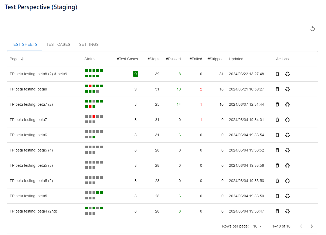Image resolution: width=326 pixels, height=235 pixels.
Task: Open TP beta testing: beta7 page entry
Action: (x=28, y=120)
